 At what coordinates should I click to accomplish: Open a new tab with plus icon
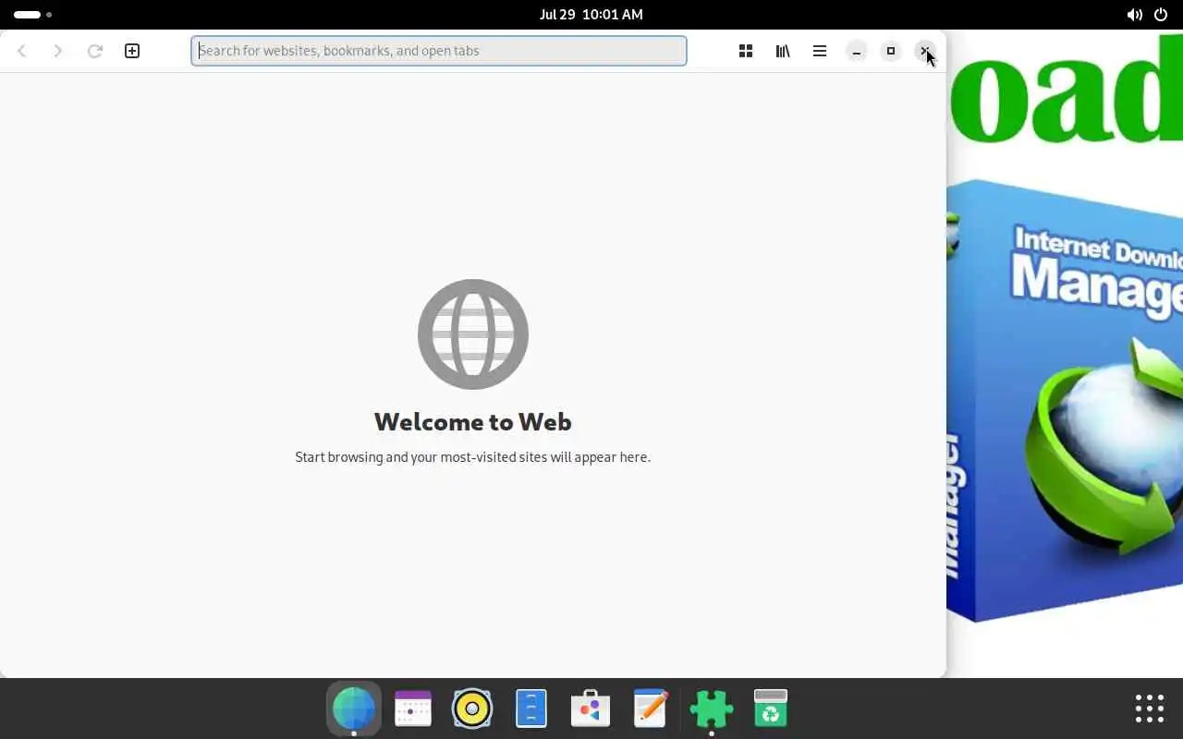click(x=132, y=51)
